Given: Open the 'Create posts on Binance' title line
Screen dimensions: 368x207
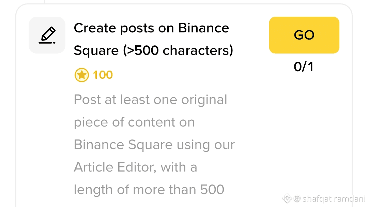Looking at the screenshot, I should pyautogui.click(x=151, y=28).
